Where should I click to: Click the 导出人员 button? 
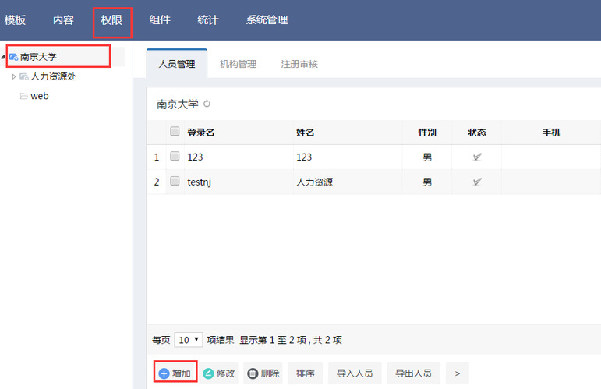412,373
